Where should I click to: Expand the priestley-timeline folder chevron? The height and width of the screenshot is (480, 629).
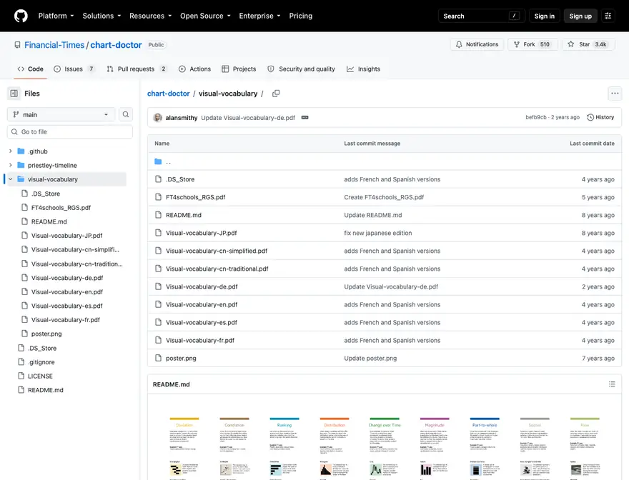pyautogui.click(x=11, y=165)
